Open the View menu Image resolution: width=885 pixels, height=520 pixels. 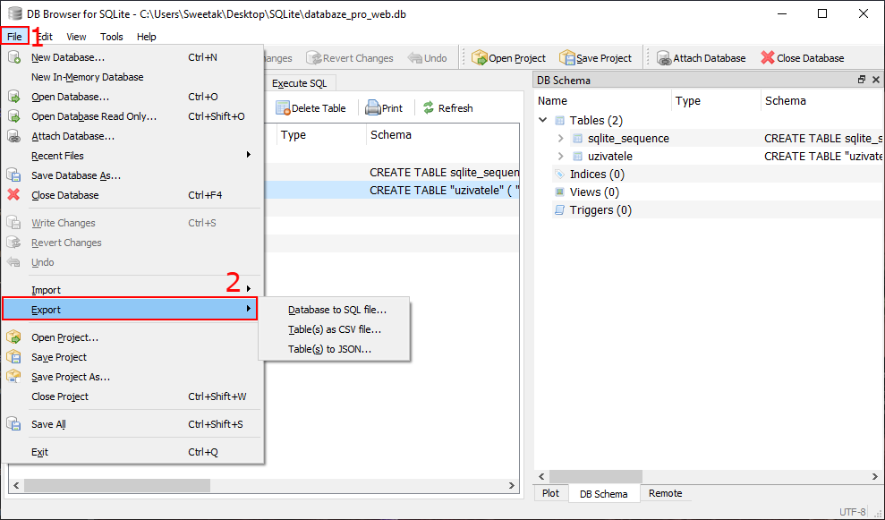(x=76, y=37)
